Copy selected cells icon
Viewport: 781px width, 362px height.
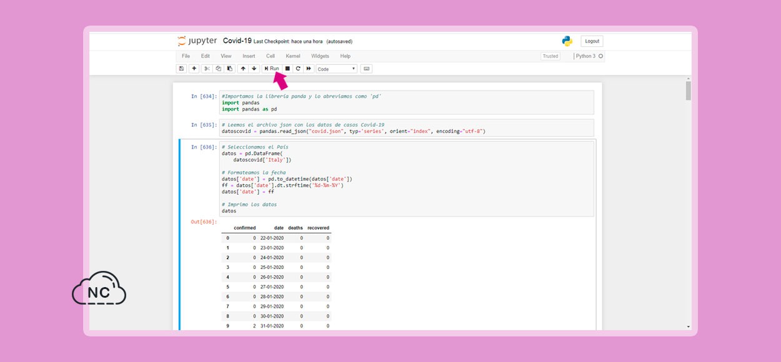click(x=218, y=69)
